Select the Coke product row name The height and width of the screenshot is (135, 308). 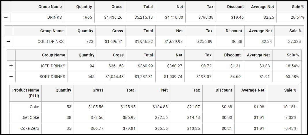coord(34,107)
